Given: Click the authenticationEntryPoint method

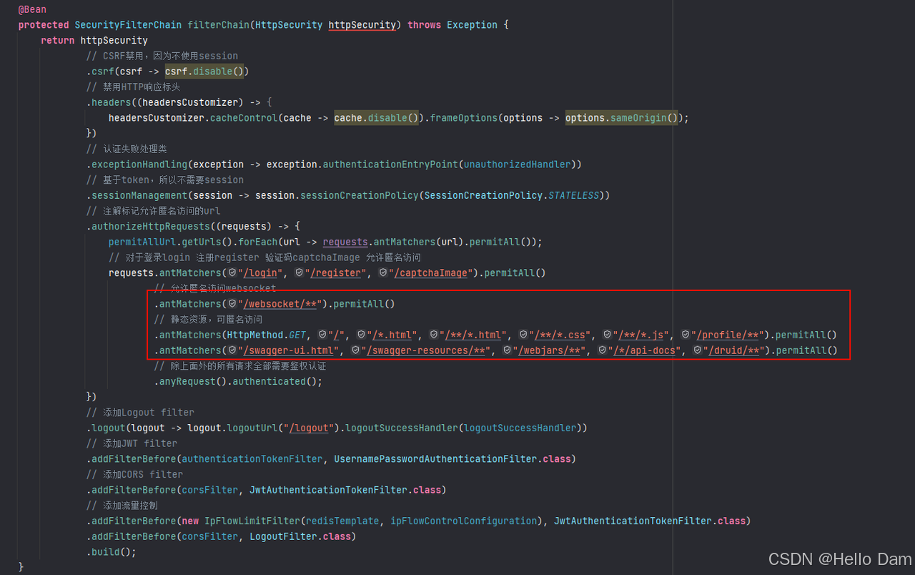Looking at the screenshot, I should (x=390, y=164).
